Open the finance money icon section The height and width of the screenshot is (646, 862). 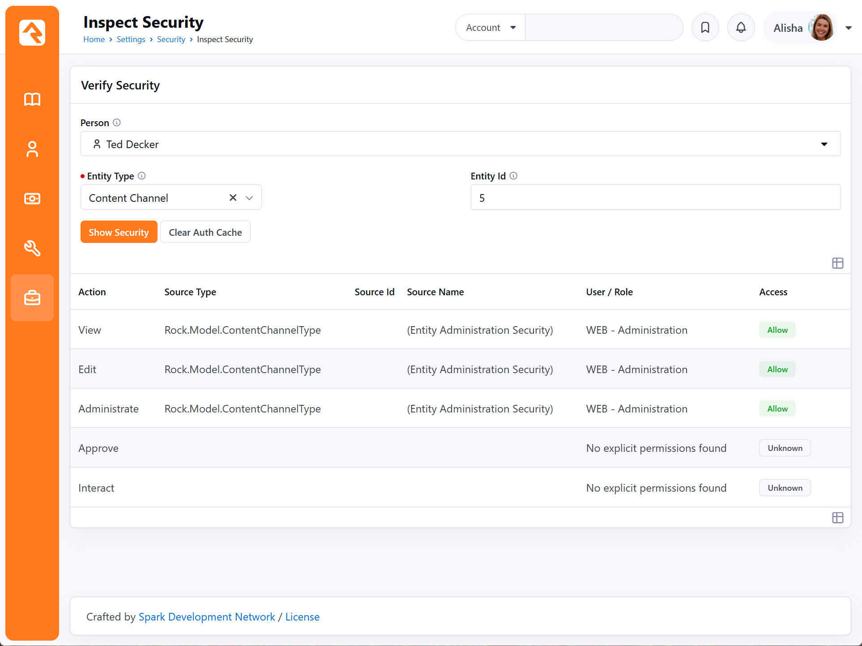32,199
